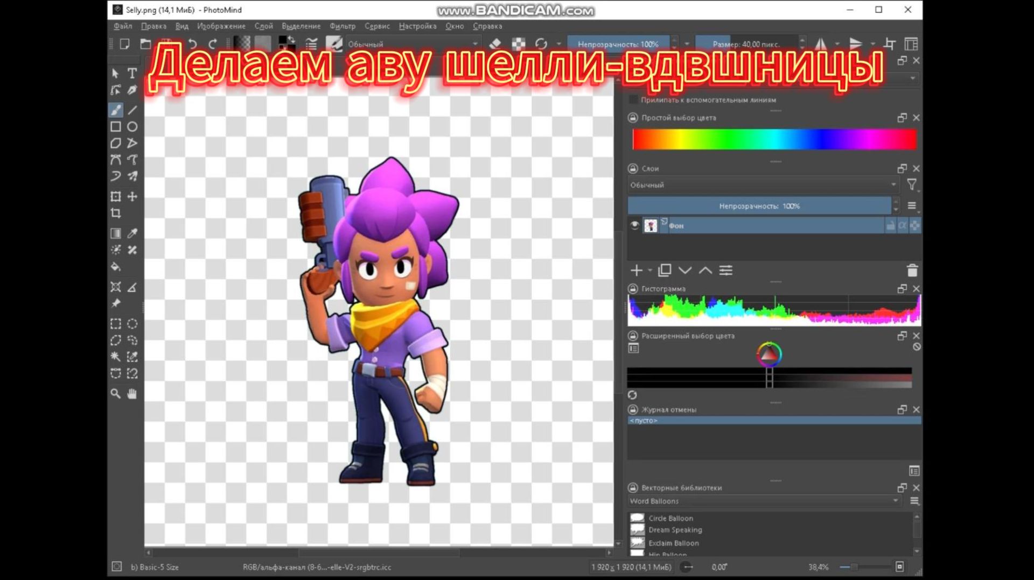Select the Polygon shape tool

(x=115, y=143)
